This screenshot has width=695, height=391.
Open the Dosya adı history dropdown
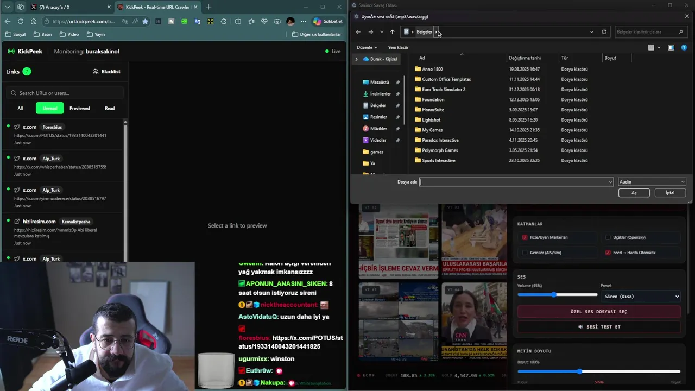(x=610, y=182)
